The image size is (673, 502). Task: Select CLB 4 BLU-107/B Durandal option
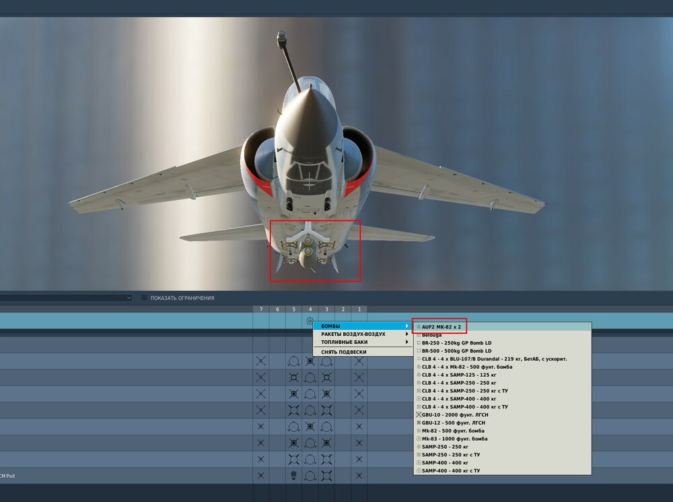point(502,359)
